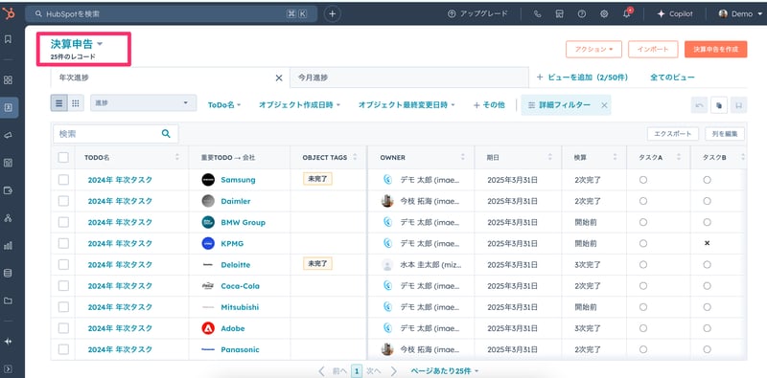The image size is (767, 378).
Task: Click the 列を編集 button
Action: point(725,134)
